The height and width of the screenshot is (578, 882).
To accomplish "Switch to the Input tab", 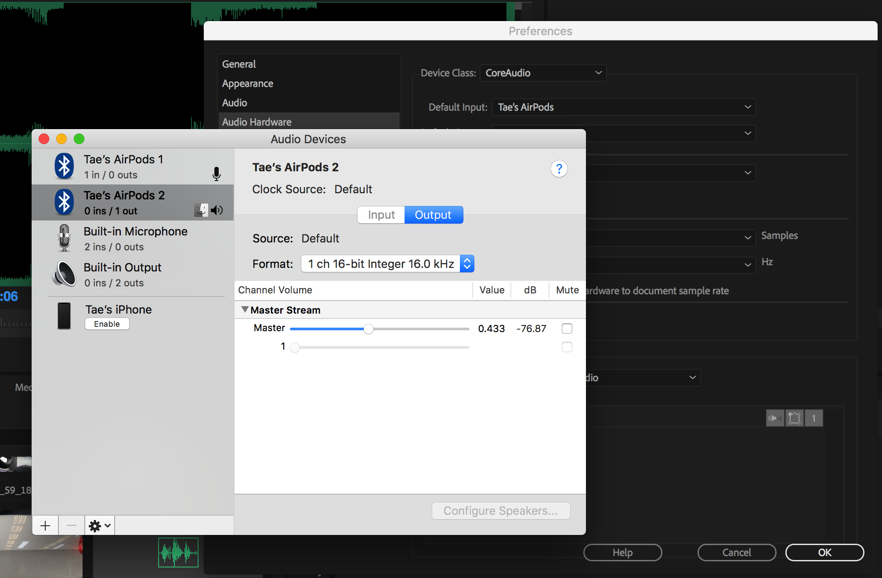I will tap(381, 215).
